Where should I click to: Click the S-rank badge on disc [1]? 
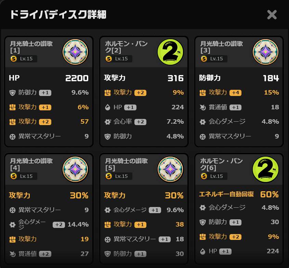(x=13, y=59)
